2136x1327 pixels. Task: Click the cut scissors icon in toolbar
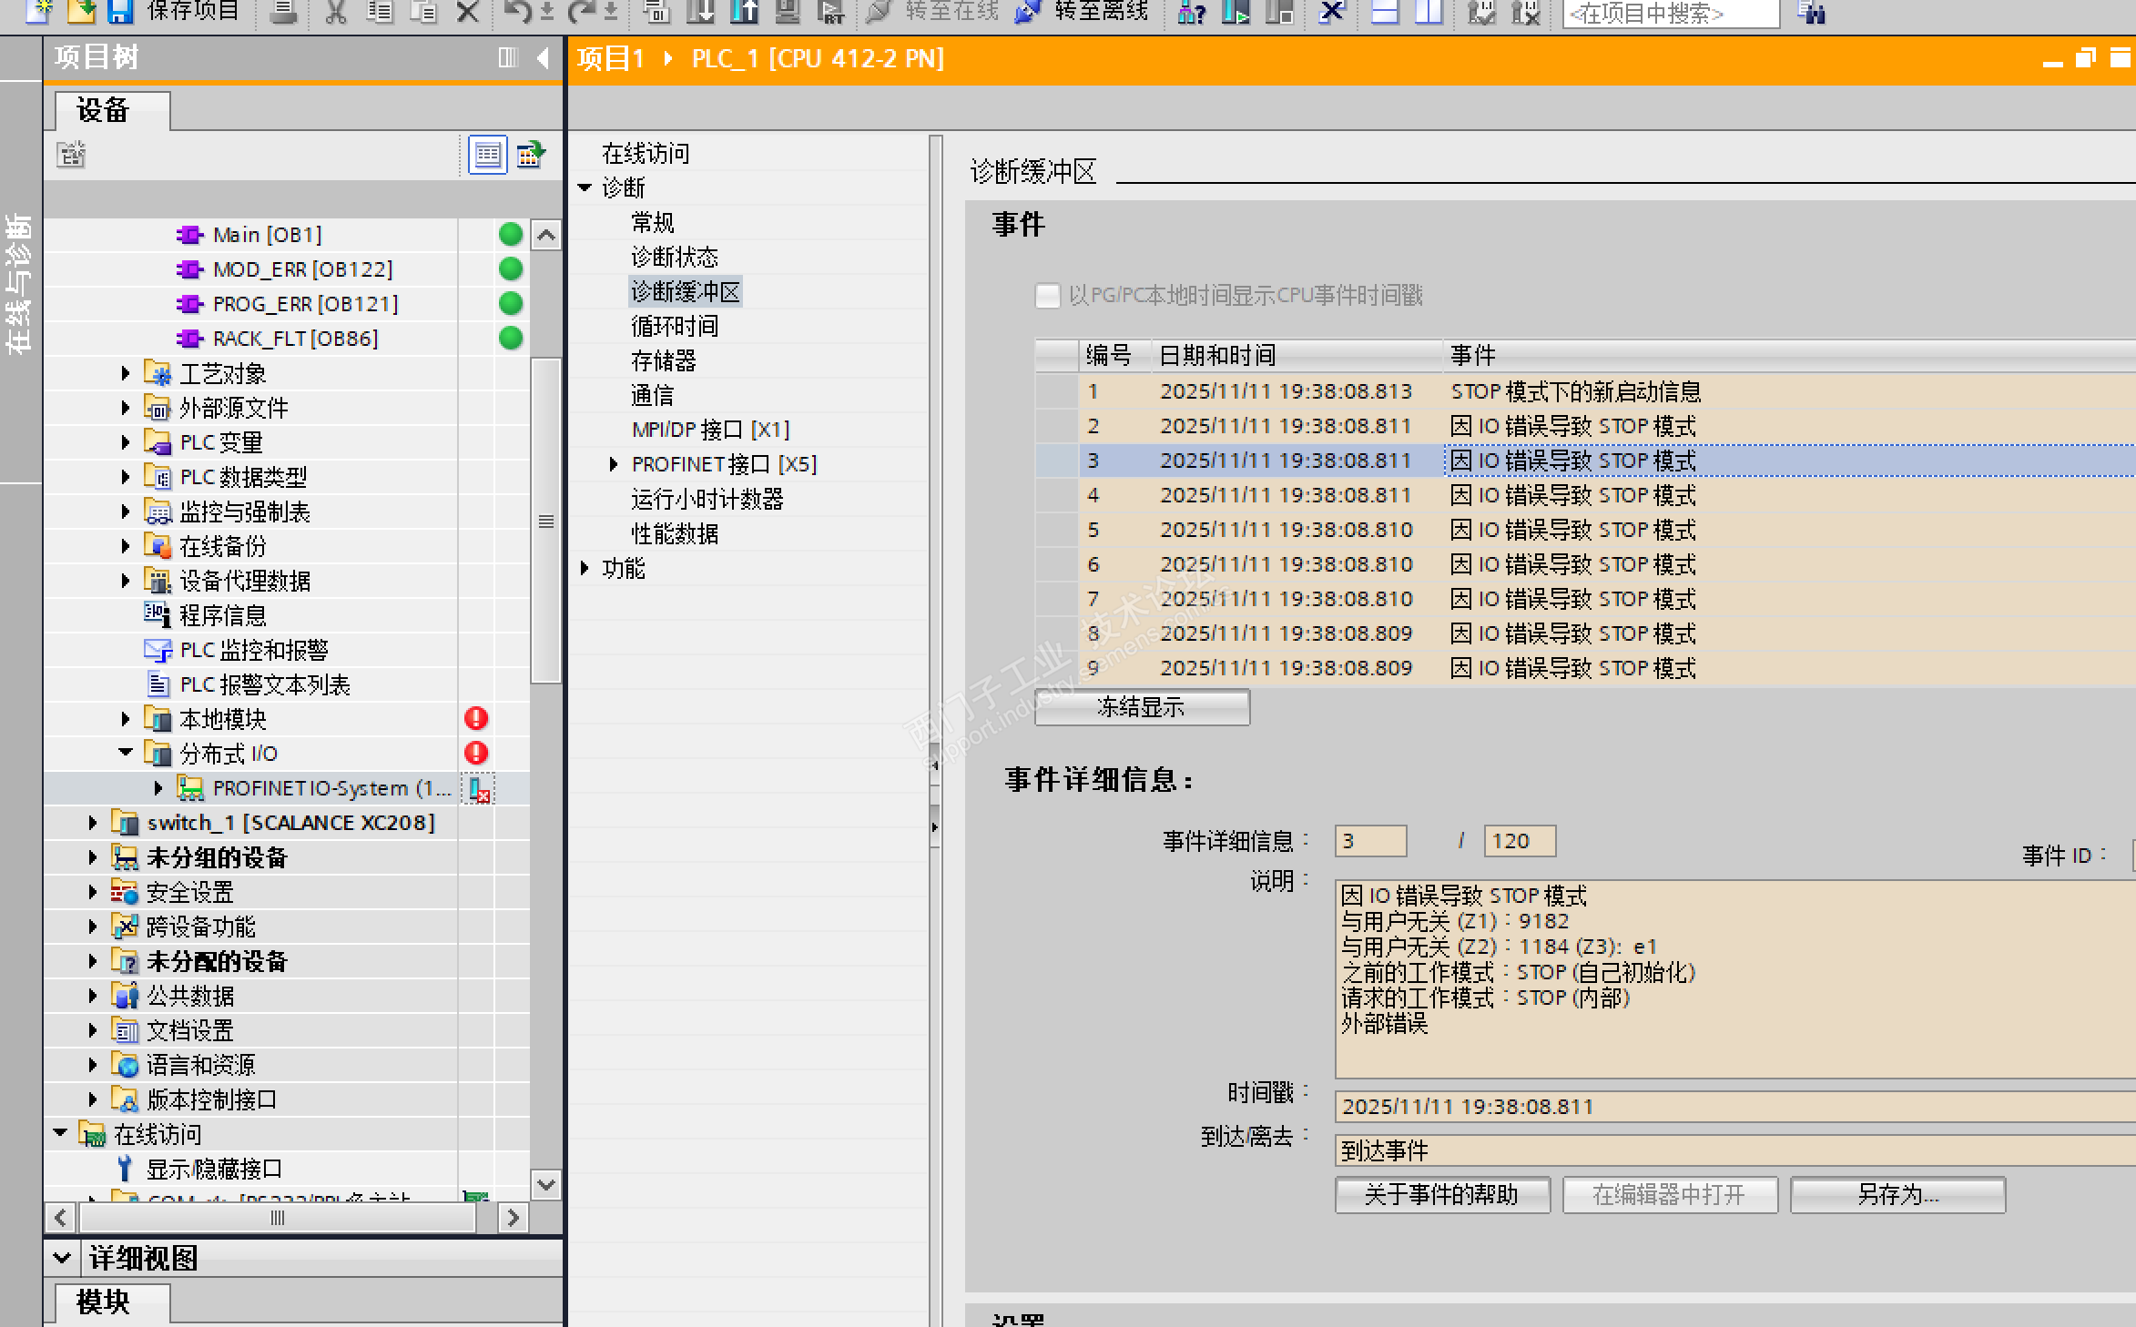[336, 12]
